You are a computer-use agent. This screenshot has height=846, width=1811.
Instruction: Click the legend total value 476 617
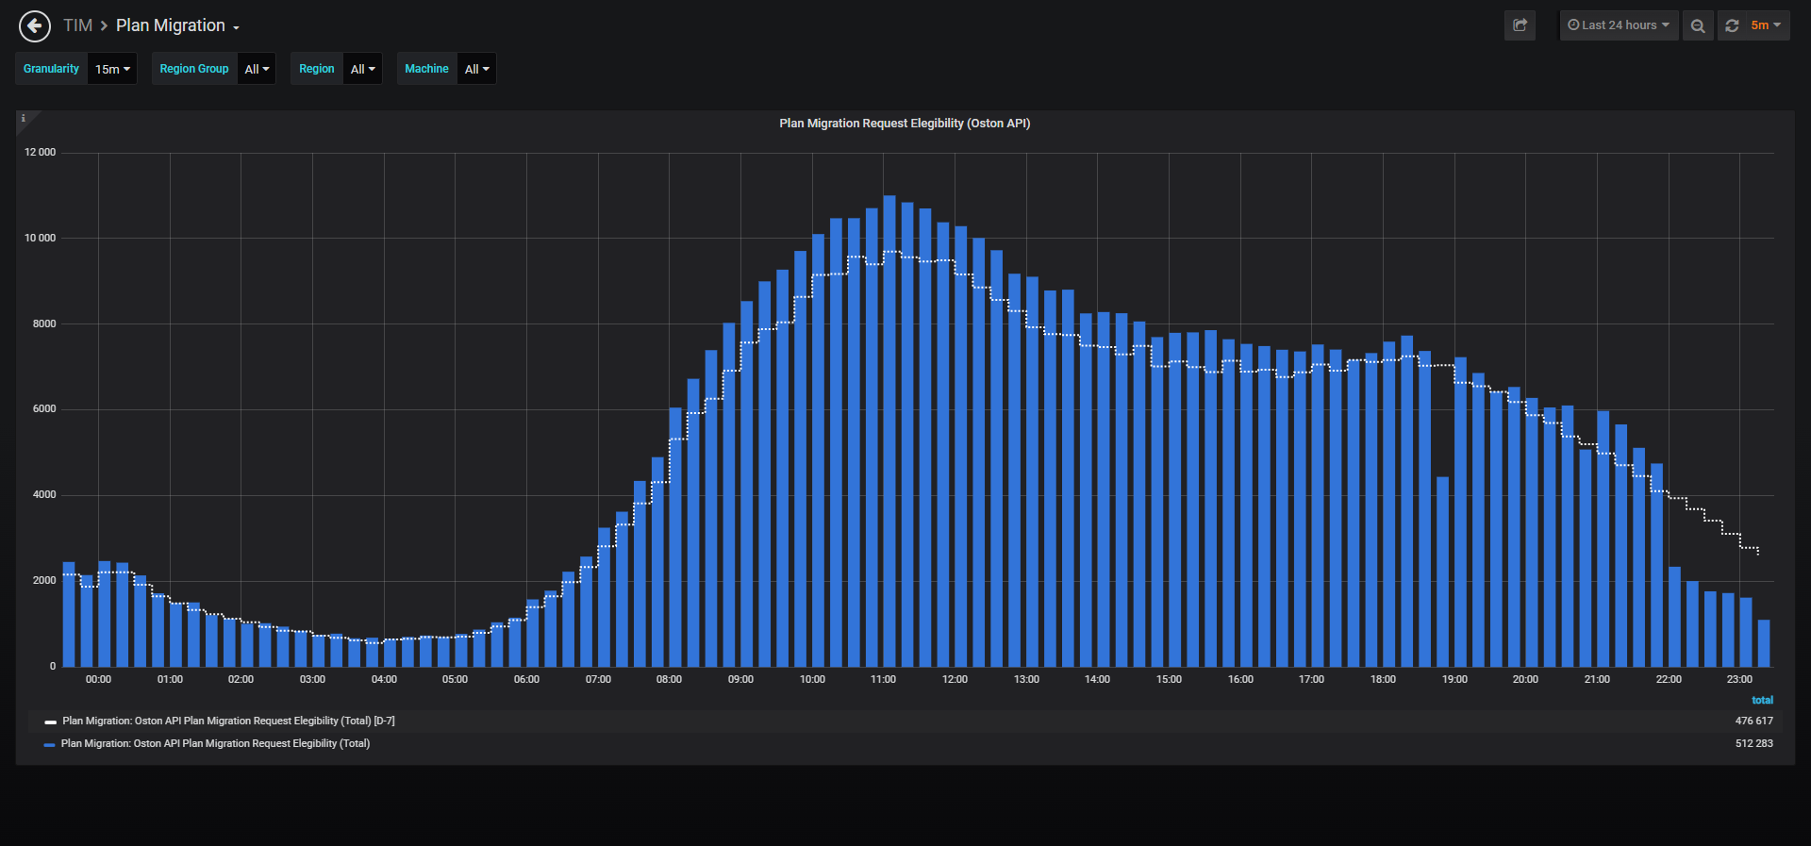[1754, 722]
